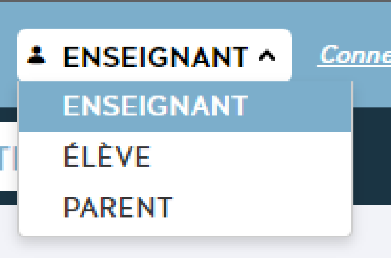Click the ENSEIGNANT dropdown header label

pyautogui.click(x=155, y=56)
